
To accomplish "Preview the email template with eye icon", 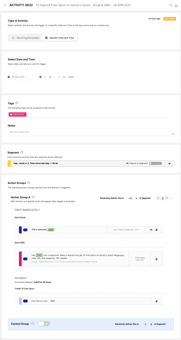I will click(151, 230).
